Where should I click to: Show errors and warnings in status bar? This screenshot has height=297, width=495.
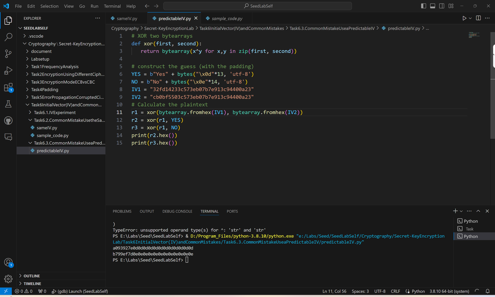24,291
